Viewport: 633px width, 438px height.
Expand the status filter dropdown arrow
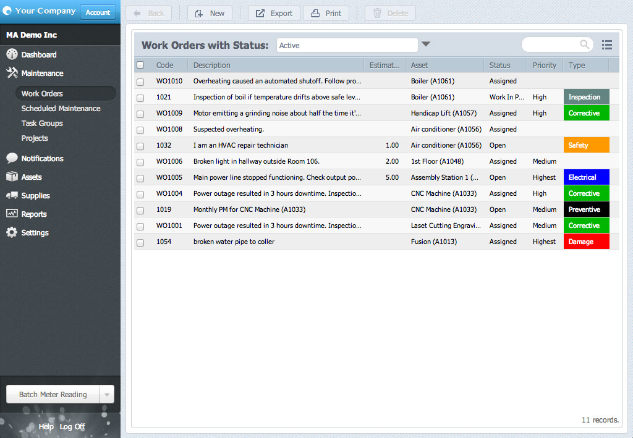tap(425, 44)
